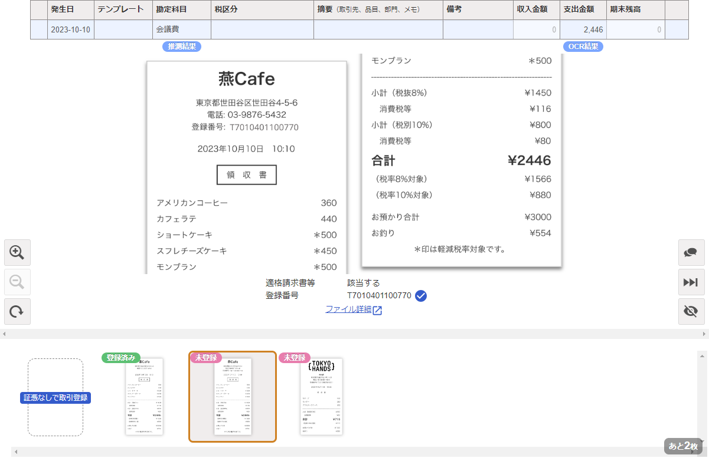
Task: Click the empty 摘要 cell
Action: (x=378, y=29)
